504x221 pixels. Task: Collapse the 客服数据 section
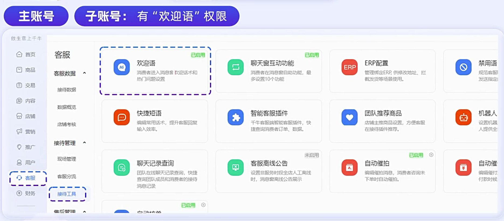84,73
